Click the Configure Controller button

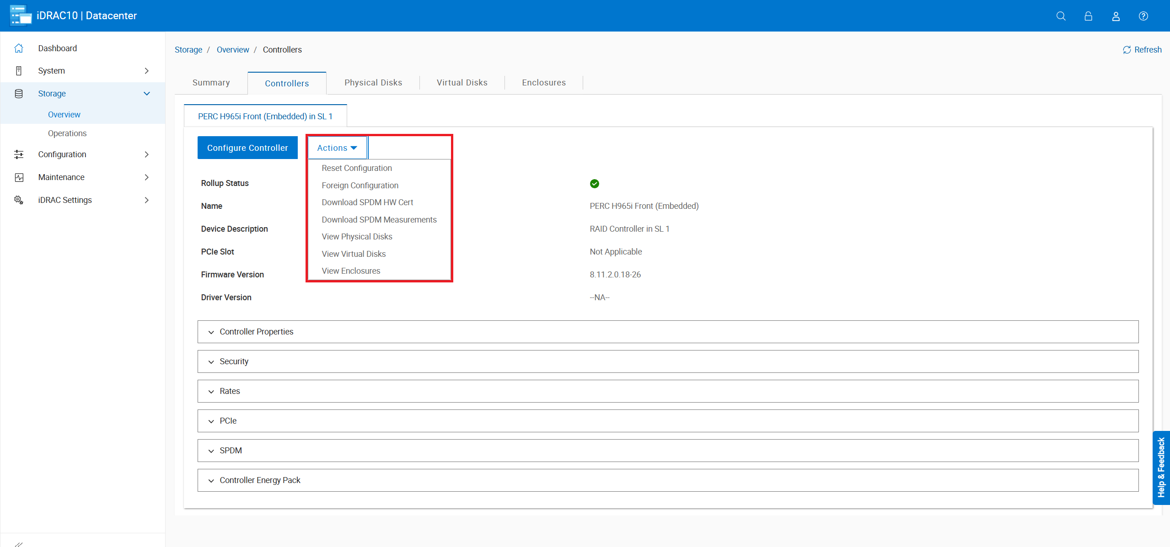(x=247, y=148)
